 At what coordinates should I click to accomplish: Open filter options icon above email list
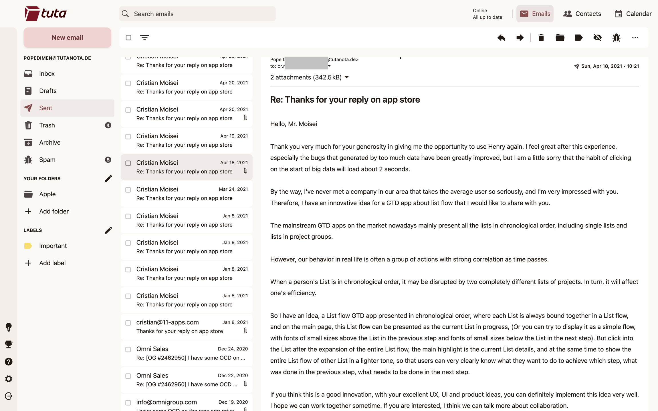tap(144, 38)
